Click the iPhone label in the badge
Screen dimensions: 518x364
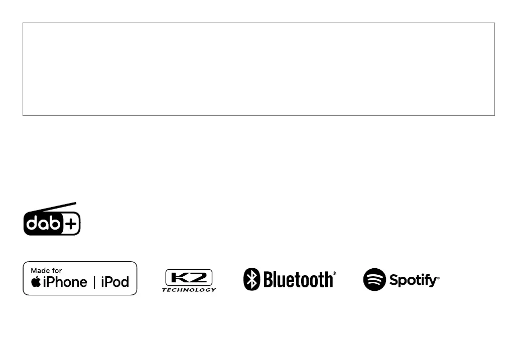(x=65, y=282)
